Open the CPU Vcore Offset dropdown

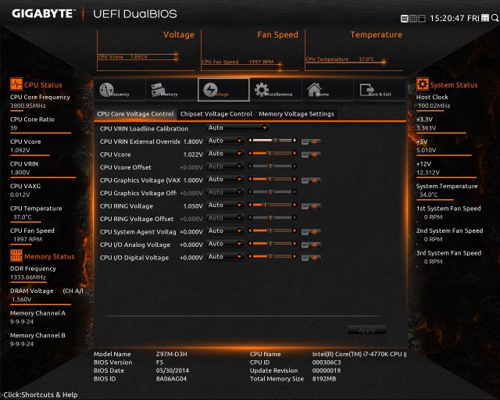tap(224, 166)
